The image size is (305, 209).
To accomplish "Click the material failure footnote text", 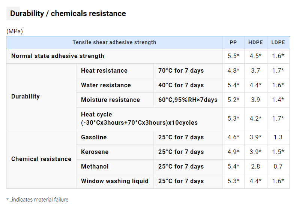I will tap(38, 200).
